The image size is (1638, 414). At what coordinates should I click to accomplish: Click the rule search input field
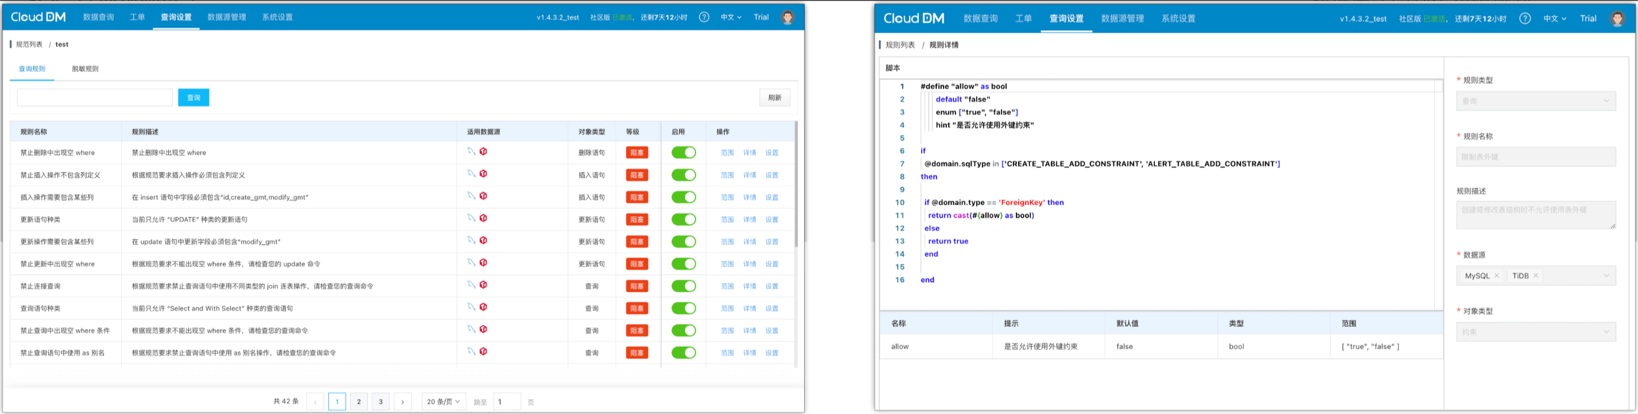click(95, 97)
